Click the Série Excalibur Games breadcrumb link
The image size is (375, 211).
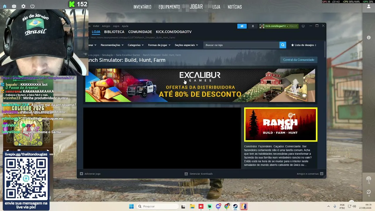[x=128, y=55]
